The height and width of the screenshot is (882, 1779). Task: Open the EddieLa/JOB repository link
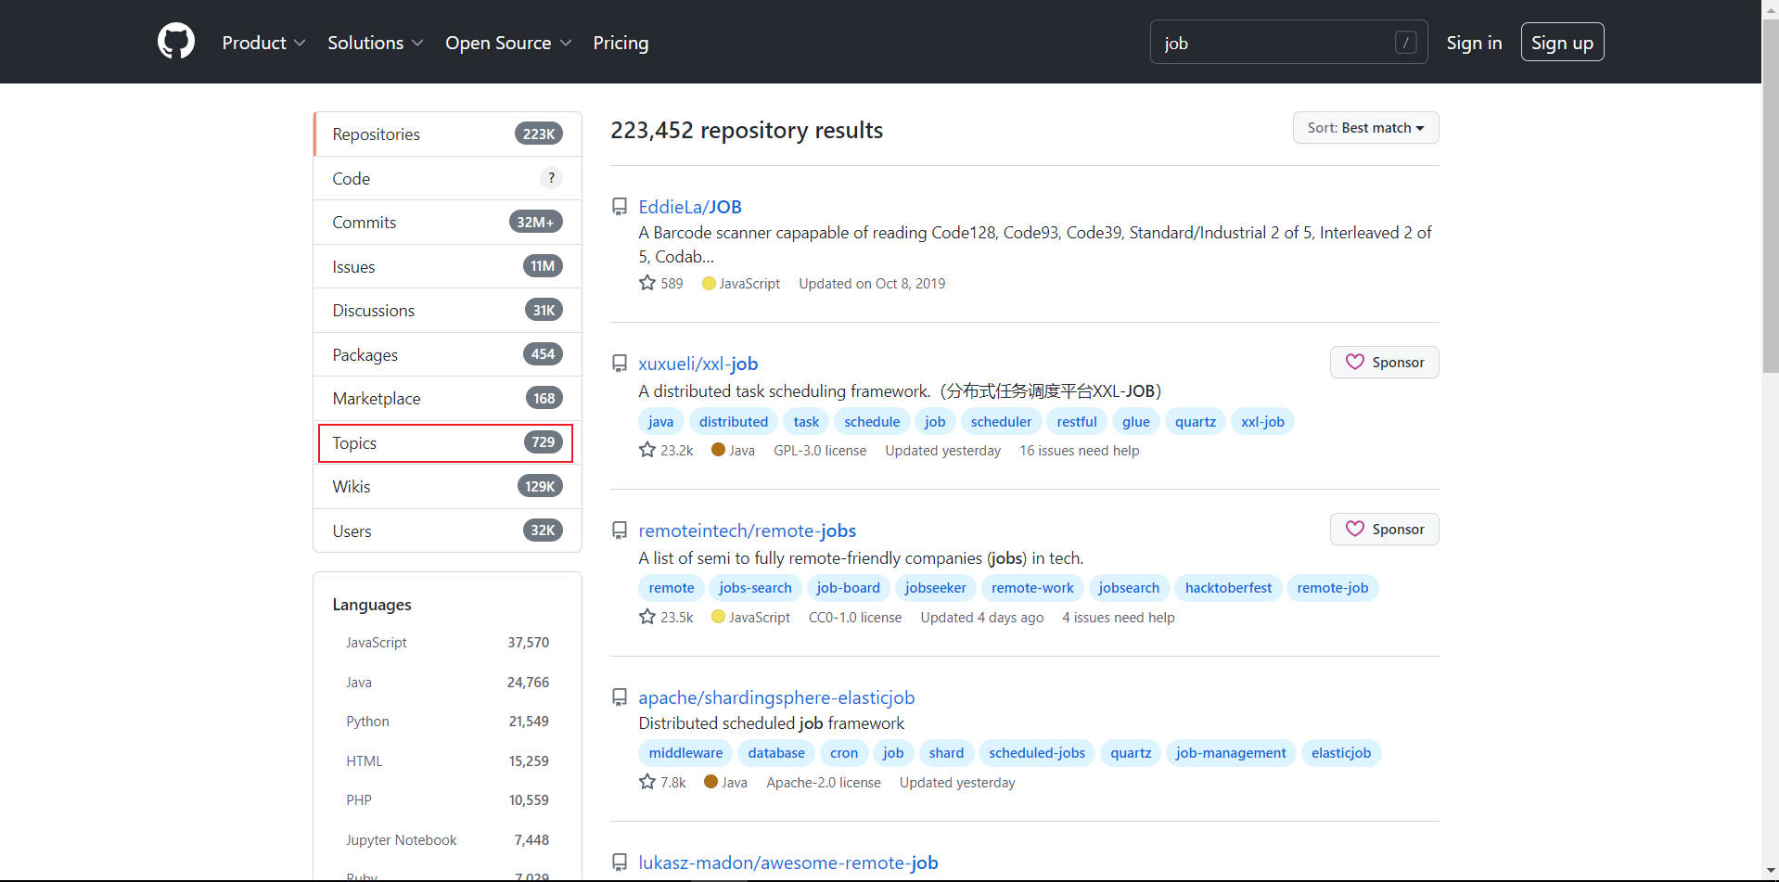690,207
